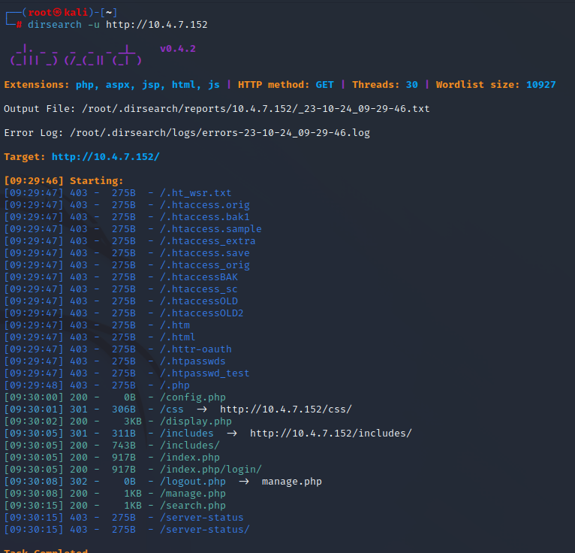575x553 pixels.
Task: Click the redirect URL http://10.4.7.152/css/
Action: (286, 409)
